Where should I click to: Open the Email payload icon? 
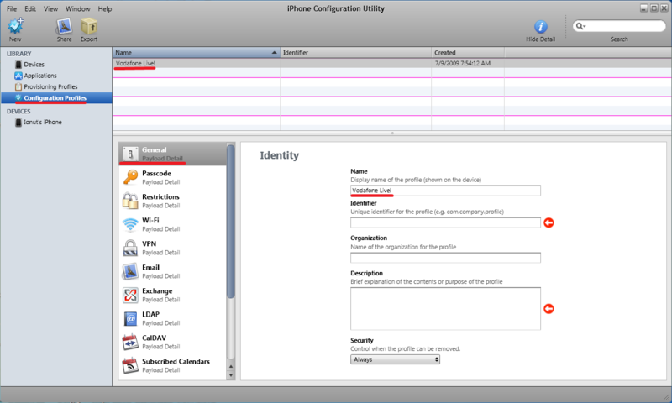[x=130, y=271]
